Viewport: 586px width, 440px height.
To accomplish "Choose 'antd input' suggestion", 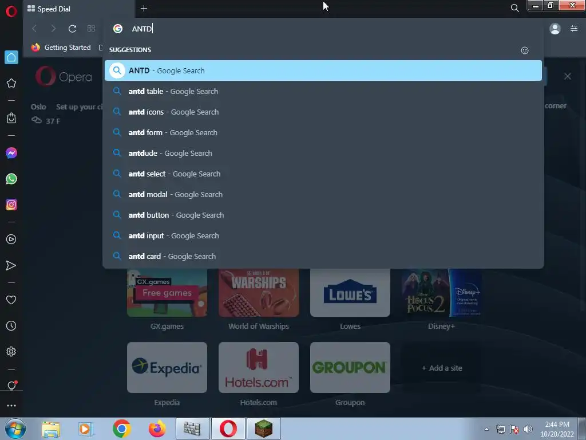I will 323,235.
